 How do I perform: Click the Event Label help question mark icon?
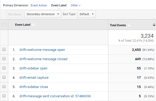coord(34,25)
